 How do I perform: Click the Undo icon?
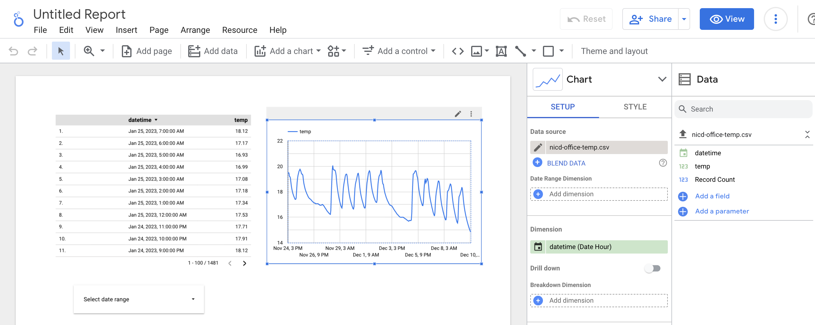click(13, 51)
